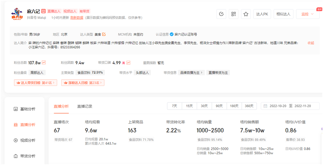
Task: Click 场均销售额 value 7.5w~10w
Action: (x=252, y=131)
